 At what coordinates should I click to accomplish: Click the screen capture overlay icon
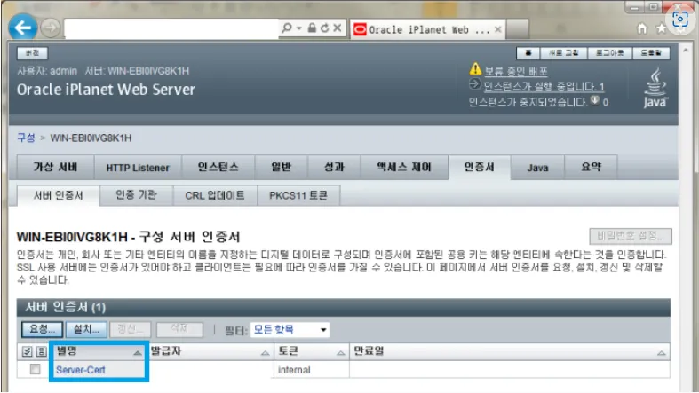pos(680,20)
